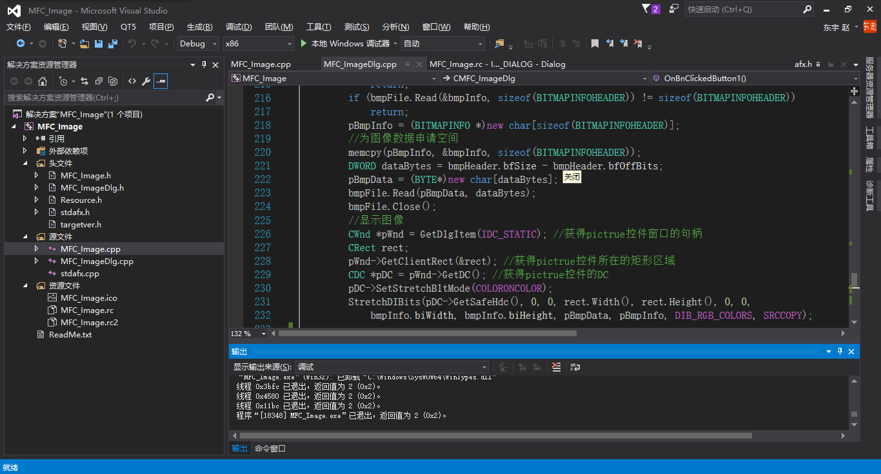Open the 生成(B) menu
Viewport: 881px width, 474px height.
point(199,26)
